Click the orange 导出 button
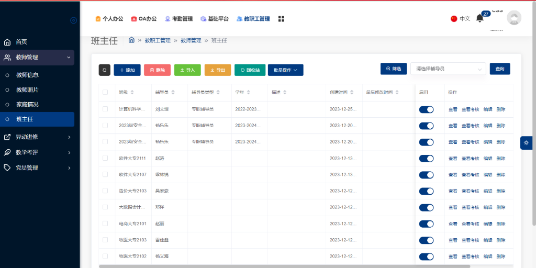The image size is (536, 268). tap(218, 70)
